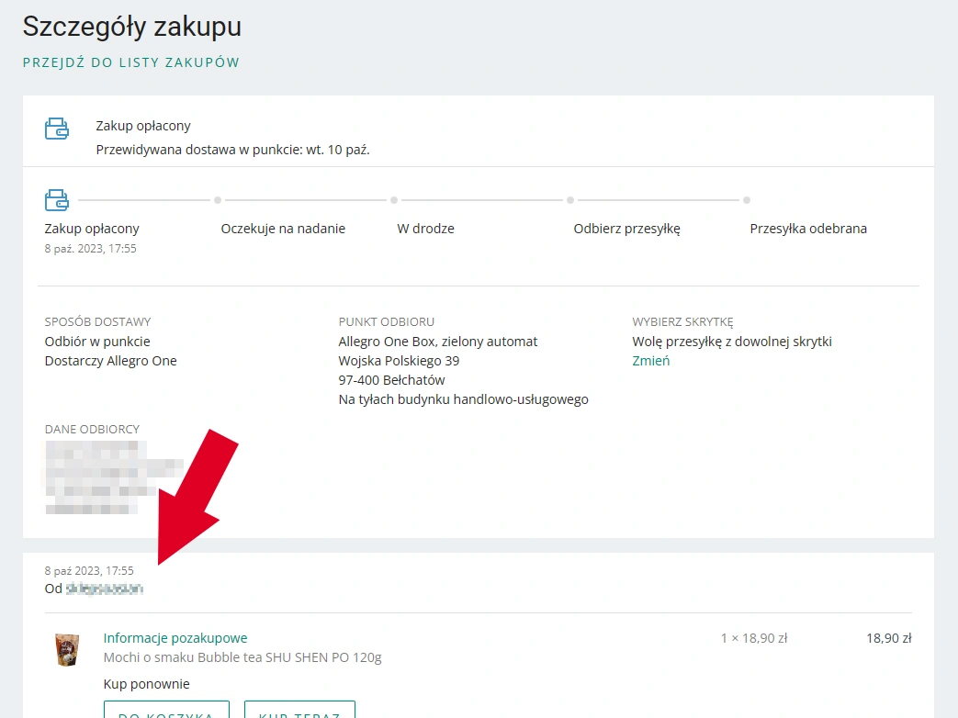Click the Zmień link under Wybierz skrytkę

[650, 361]
